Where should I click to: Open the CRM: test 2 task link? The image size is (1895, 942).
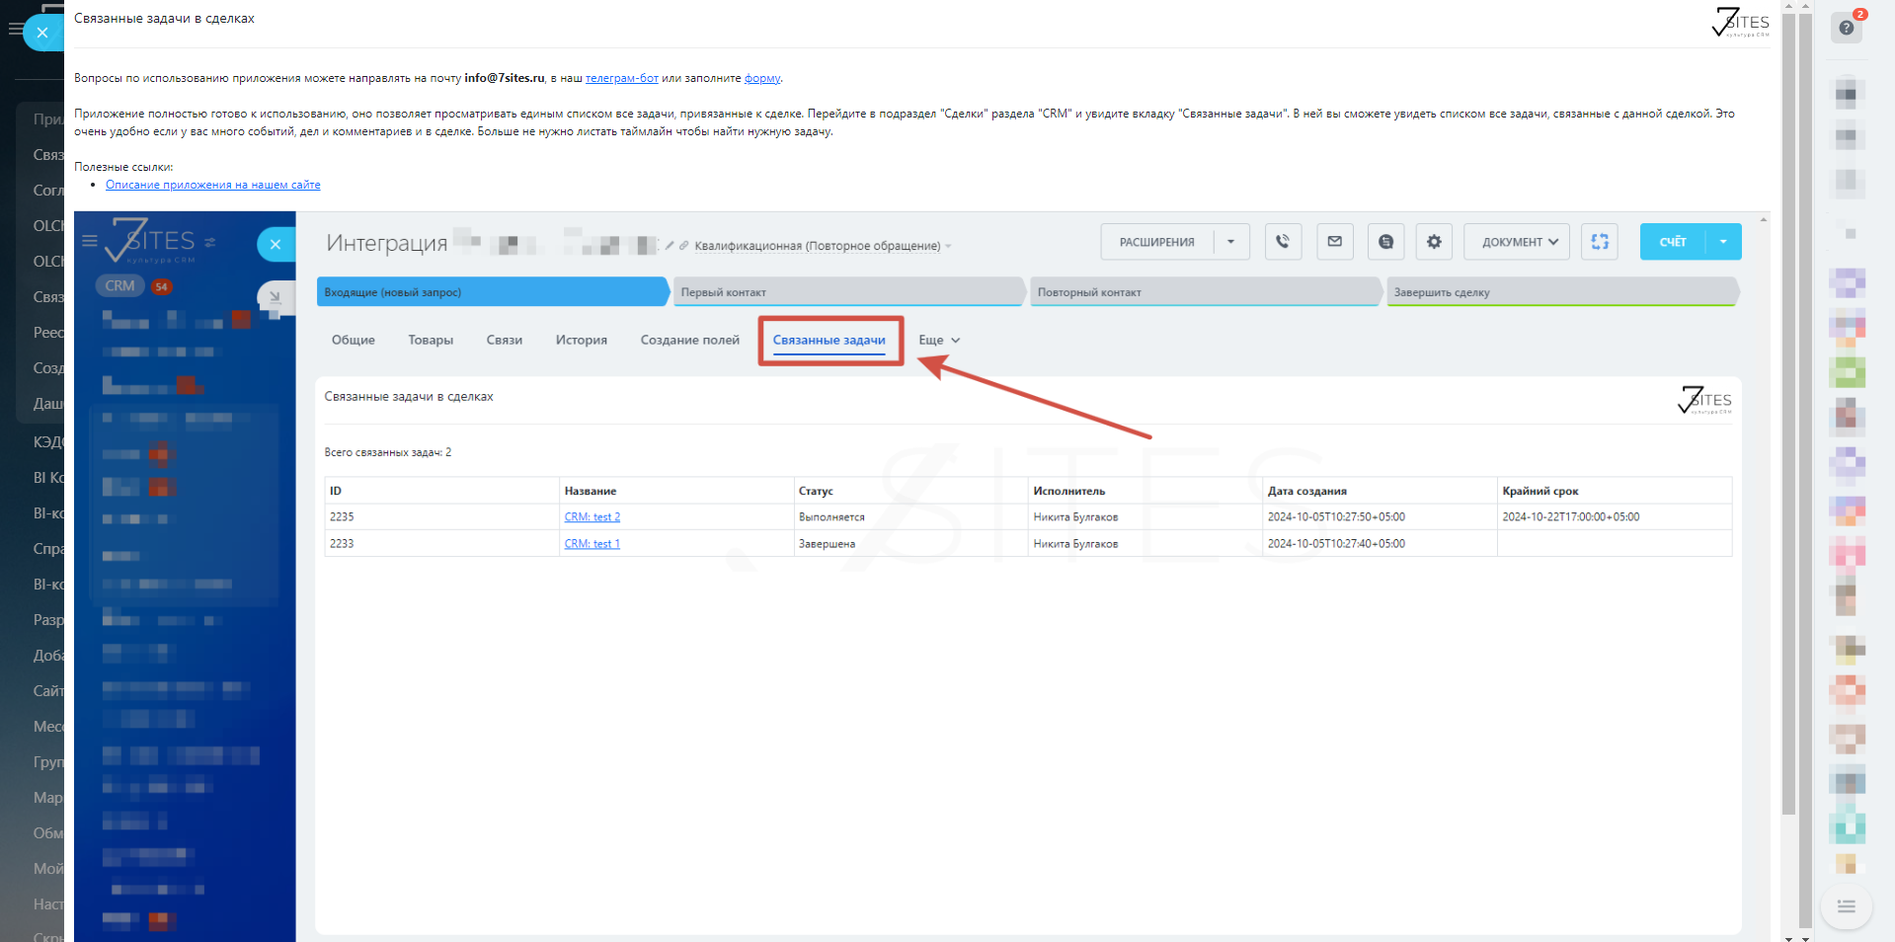(592, 517)
